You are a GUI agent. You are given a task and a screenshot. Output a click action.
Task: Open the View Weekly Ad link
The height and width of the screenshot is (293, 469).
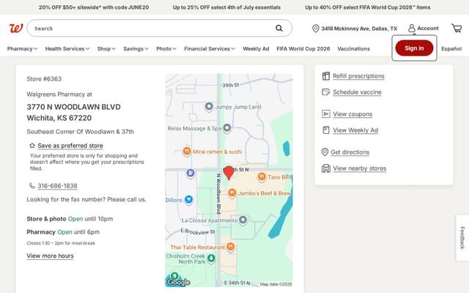tap(355, 130)
